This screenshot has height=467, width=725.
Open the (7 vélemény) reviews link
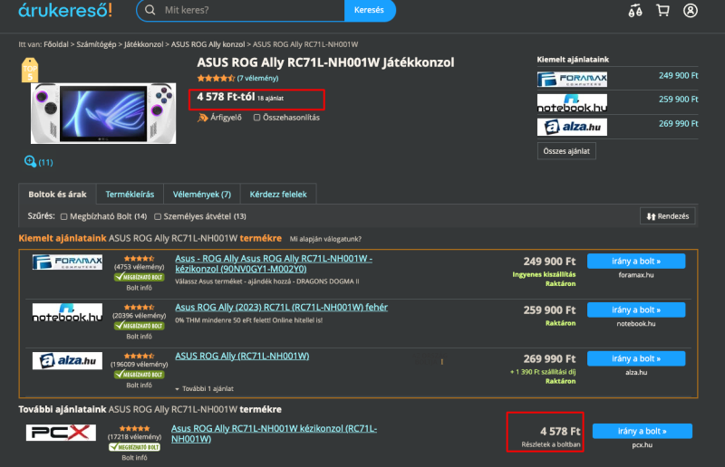(x=258, y=78)
